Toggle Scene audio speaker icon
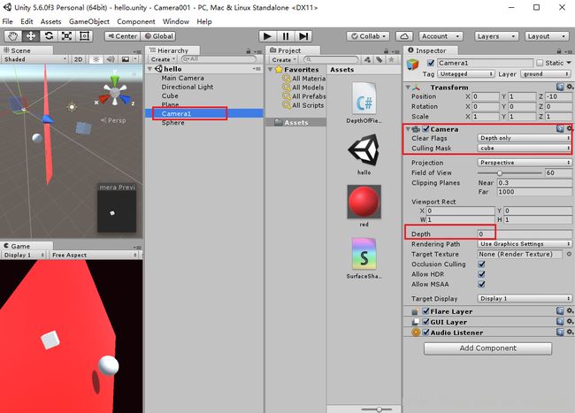575x413 pixels. 111,59
